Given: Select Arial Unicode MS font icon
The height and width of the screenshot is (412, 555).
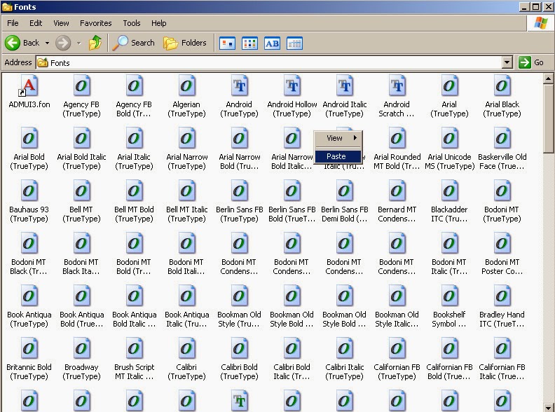Looking at the screenshot, I should [x=449, y=149].
